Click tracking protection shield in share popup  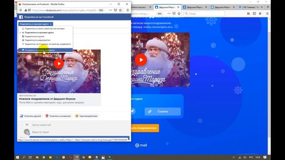click(x=21, y=10)
